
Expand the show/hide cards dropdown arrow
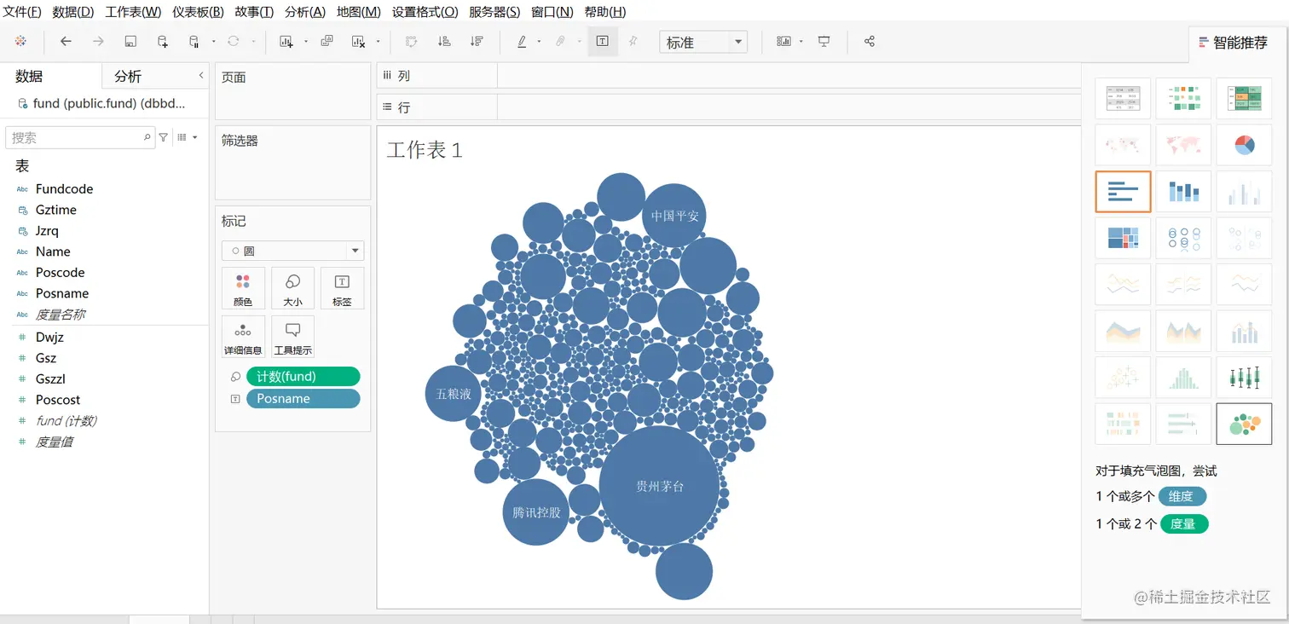click(x=801, y=42)
